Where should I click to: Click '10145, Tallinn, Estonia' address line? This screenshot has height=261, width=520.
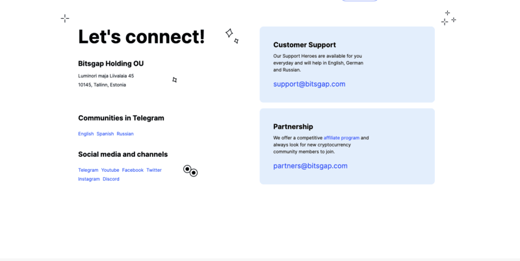102,85
